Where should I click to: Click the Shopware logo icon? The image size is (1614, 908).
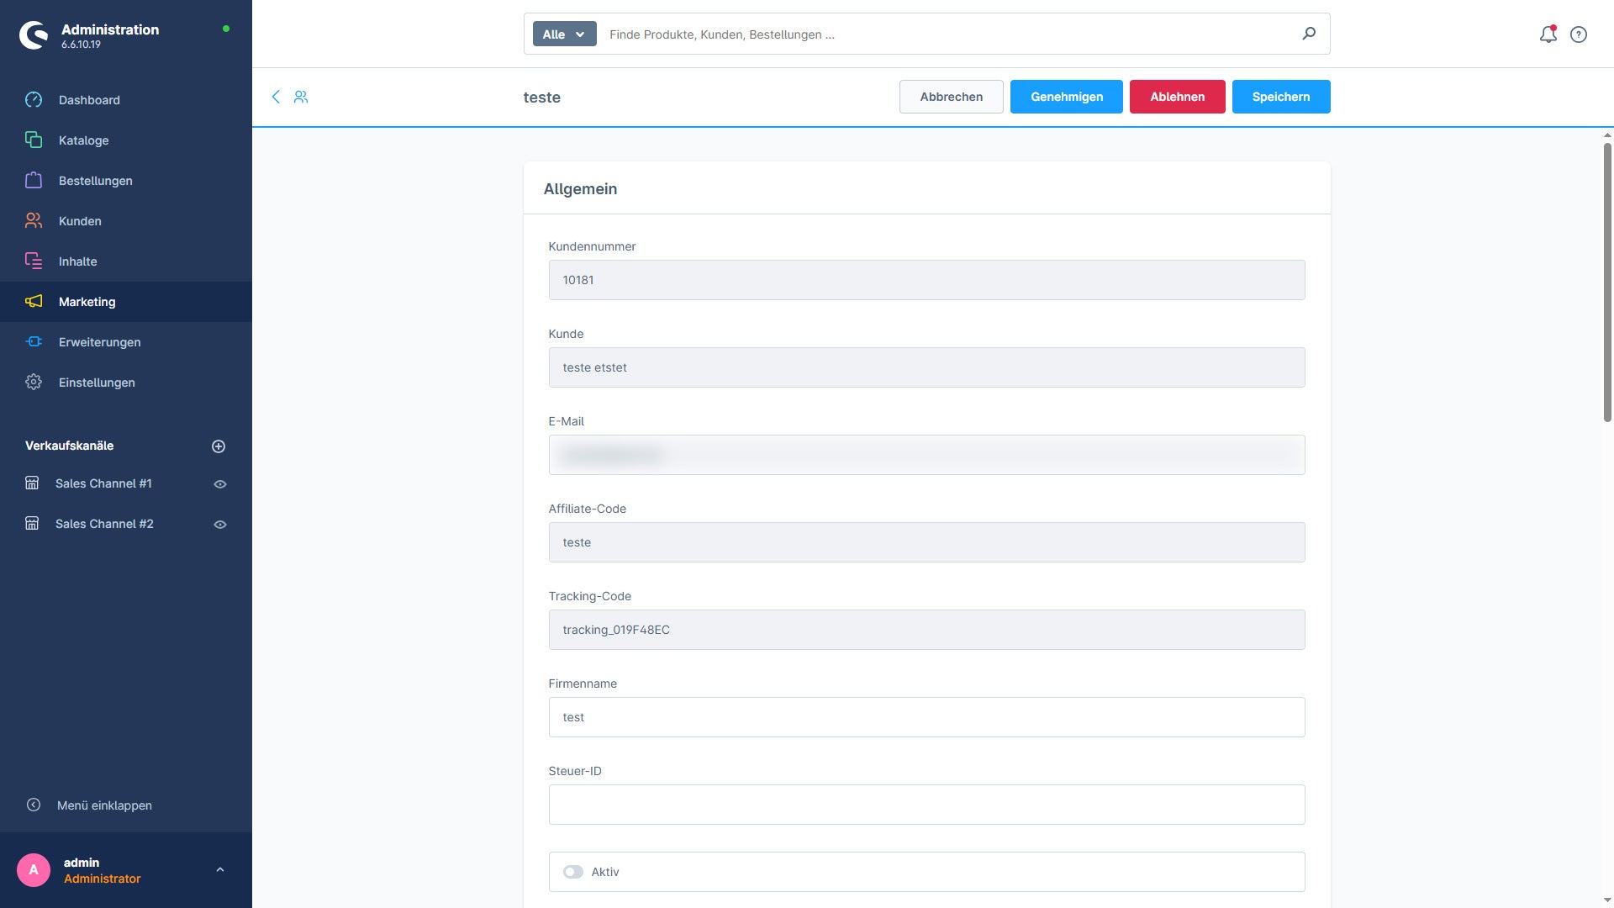click(34, 35)
